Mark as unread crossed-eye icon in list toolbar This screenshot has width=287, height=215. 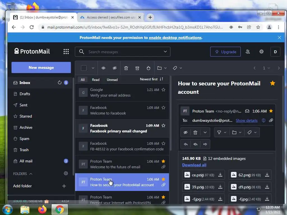(115, 68)
